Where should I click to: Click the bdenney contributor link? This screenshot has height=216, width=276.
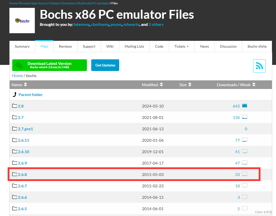point(82,25)
